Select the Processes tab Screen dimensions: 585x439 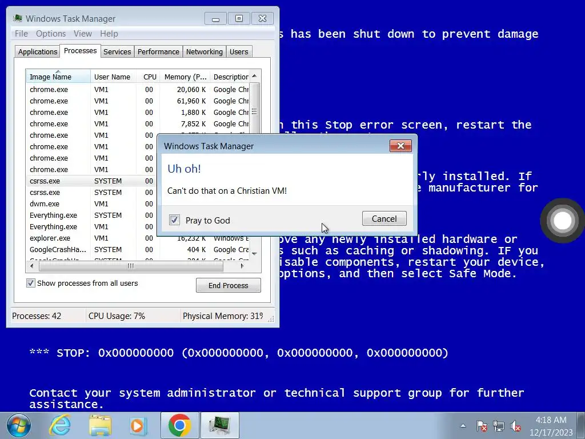point(80,51)
